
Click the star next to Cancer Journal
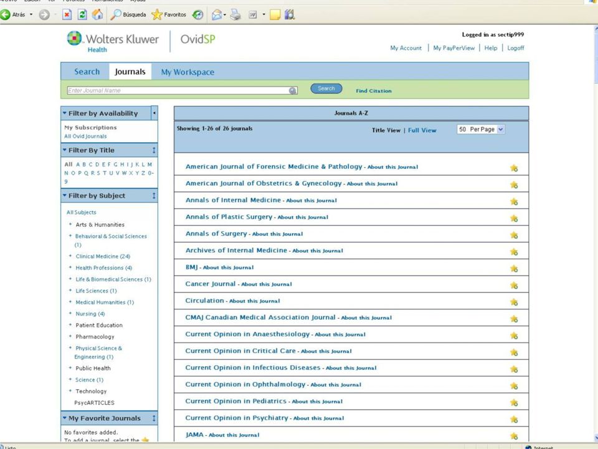(x=514, y=286)
